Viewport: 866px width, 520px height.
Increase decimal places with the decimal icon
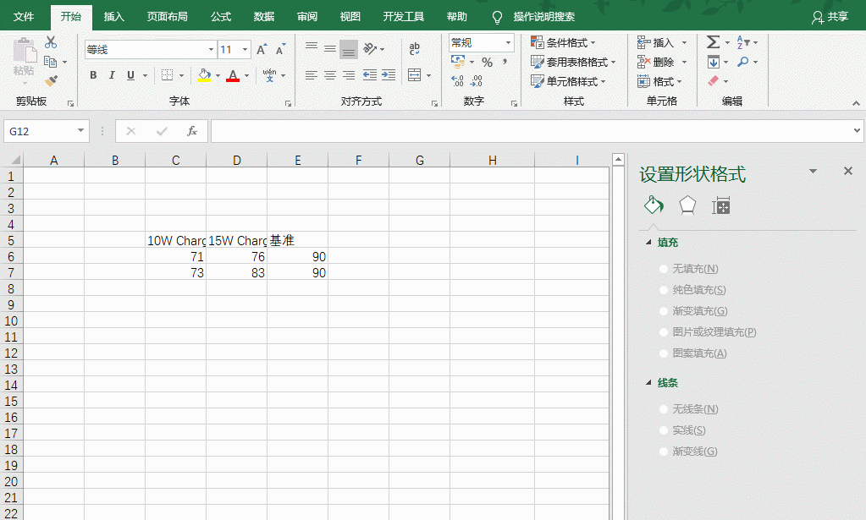pos(457,79)
